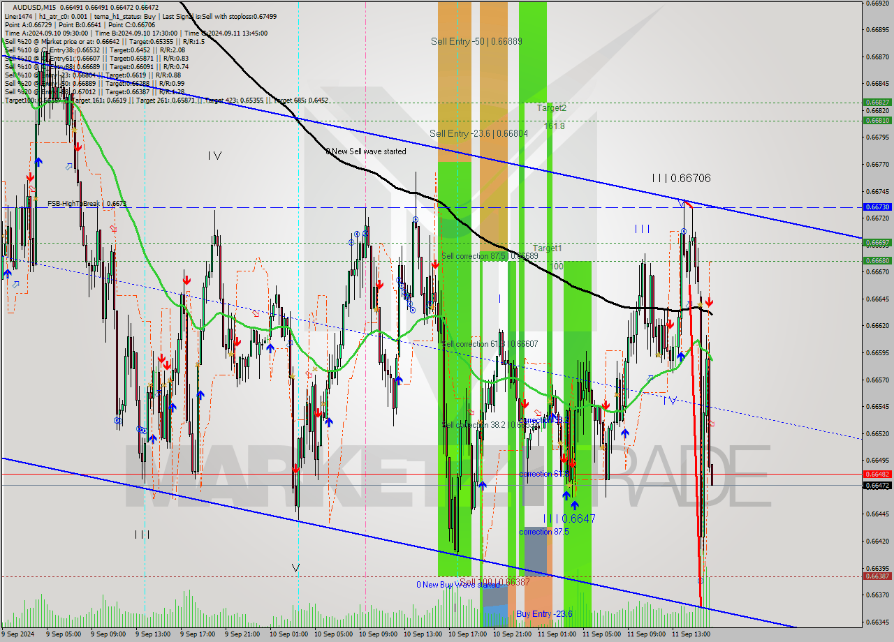Viewport: 894px width, 642px height.
Task: Select the 'Buy Entry -23.6' label
Action: coord(545,614)
